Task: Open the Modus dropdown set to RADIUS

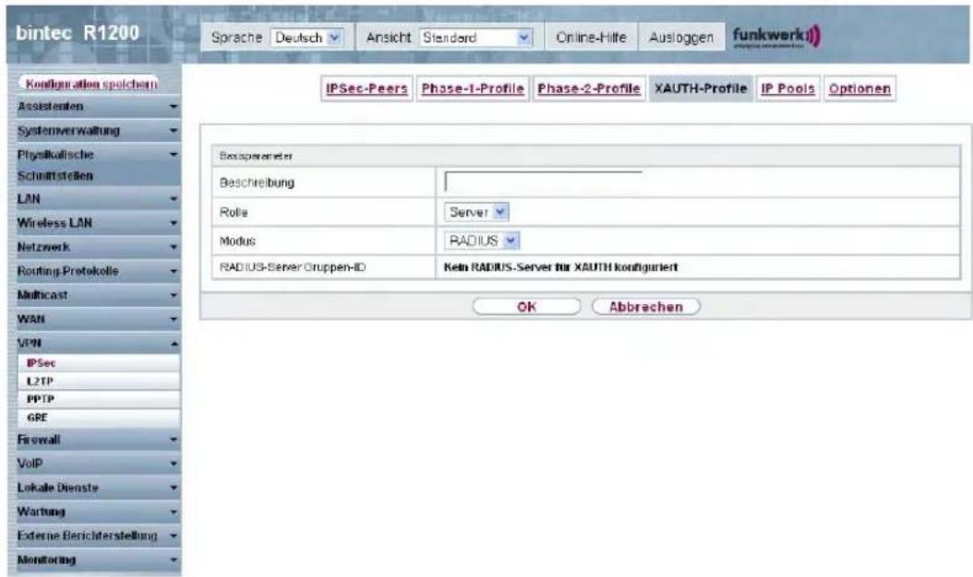Action: (x=482, y=241)
